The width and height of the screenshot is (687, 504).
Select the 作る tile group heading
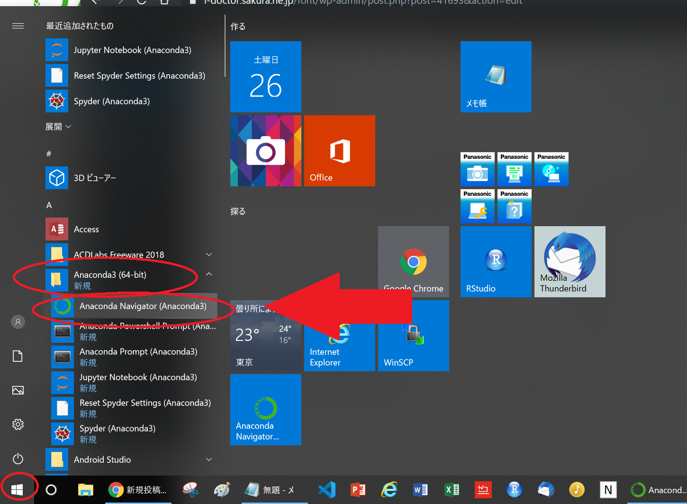pyautogui.click(x=238, y=27)
